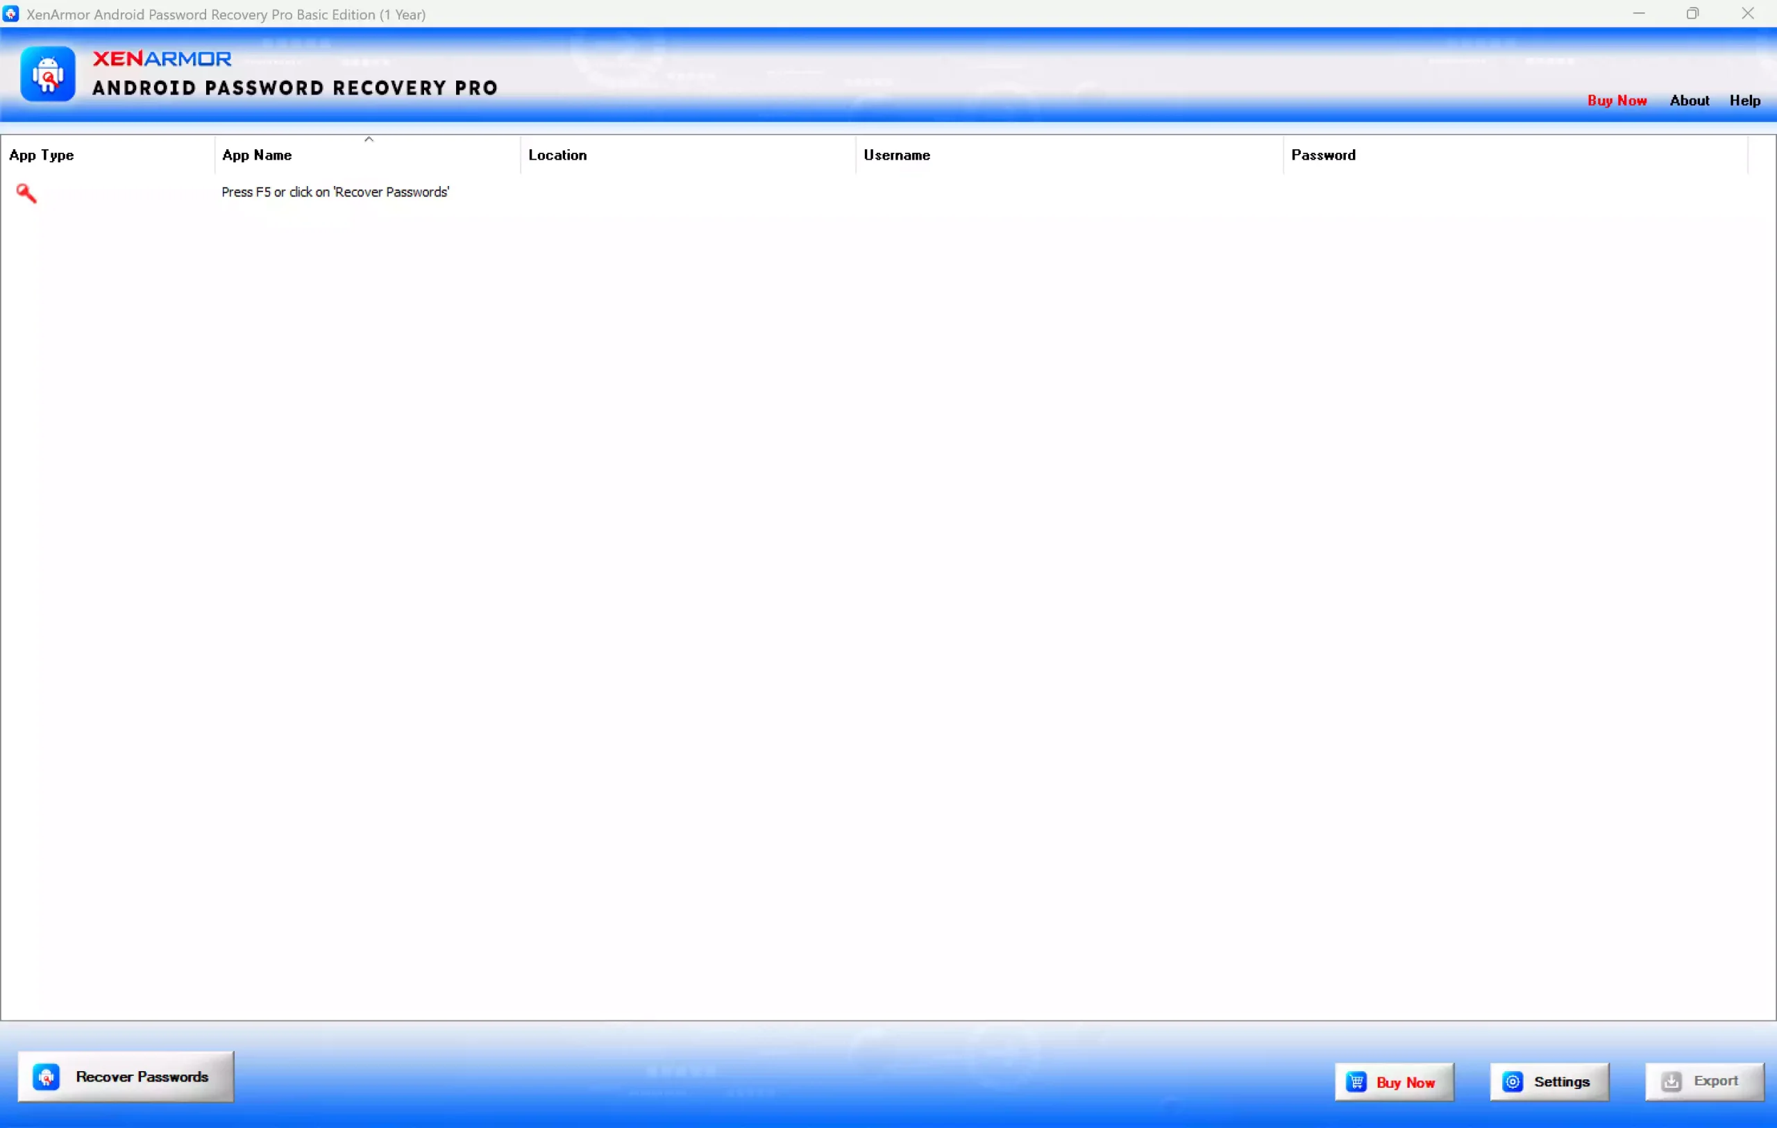Click the Recover Passwords button
Viewport: 1777px width, 1128px height.
tap(126, 1077)
